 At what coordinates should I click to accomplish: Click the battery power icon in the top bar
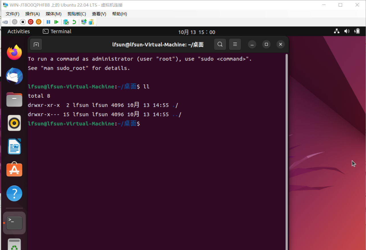tap(357, 31)
